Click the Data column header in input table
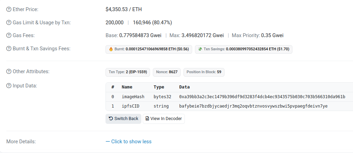Screen dimensions: 353x153 click(184, 87)
